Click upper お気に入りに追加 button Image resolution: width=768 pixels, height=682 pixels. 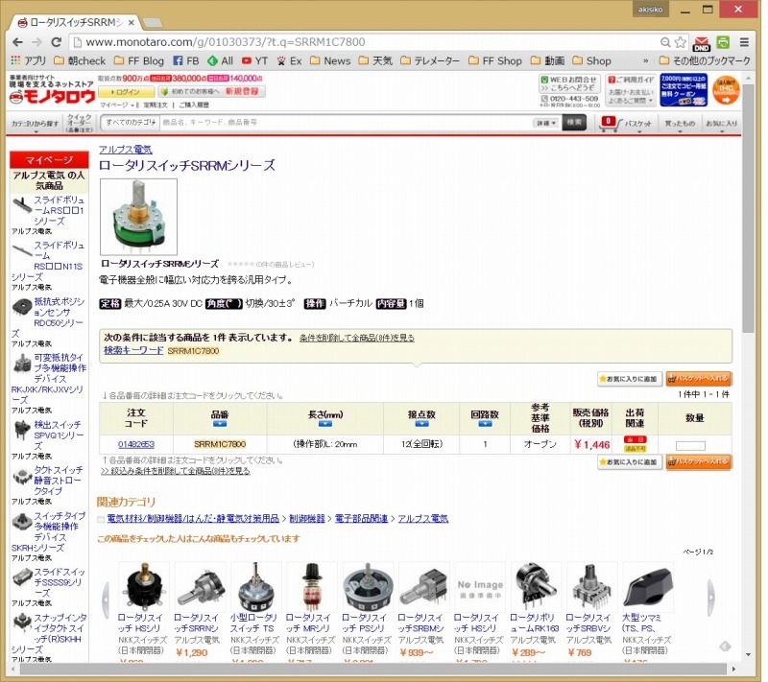coord(630,379)
